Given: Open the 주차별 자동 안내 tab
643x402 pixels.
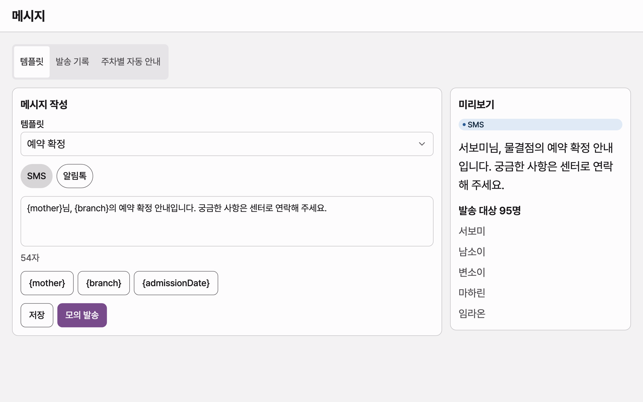Looking at the screenshot, I should tap(131, 62).
